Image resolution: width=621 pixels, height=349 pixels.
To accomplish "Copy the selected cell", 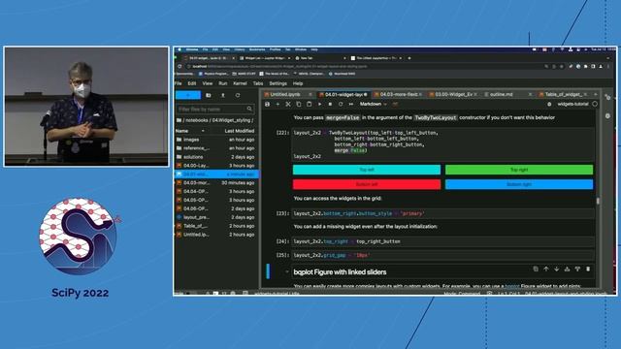I will click(299, 104).
